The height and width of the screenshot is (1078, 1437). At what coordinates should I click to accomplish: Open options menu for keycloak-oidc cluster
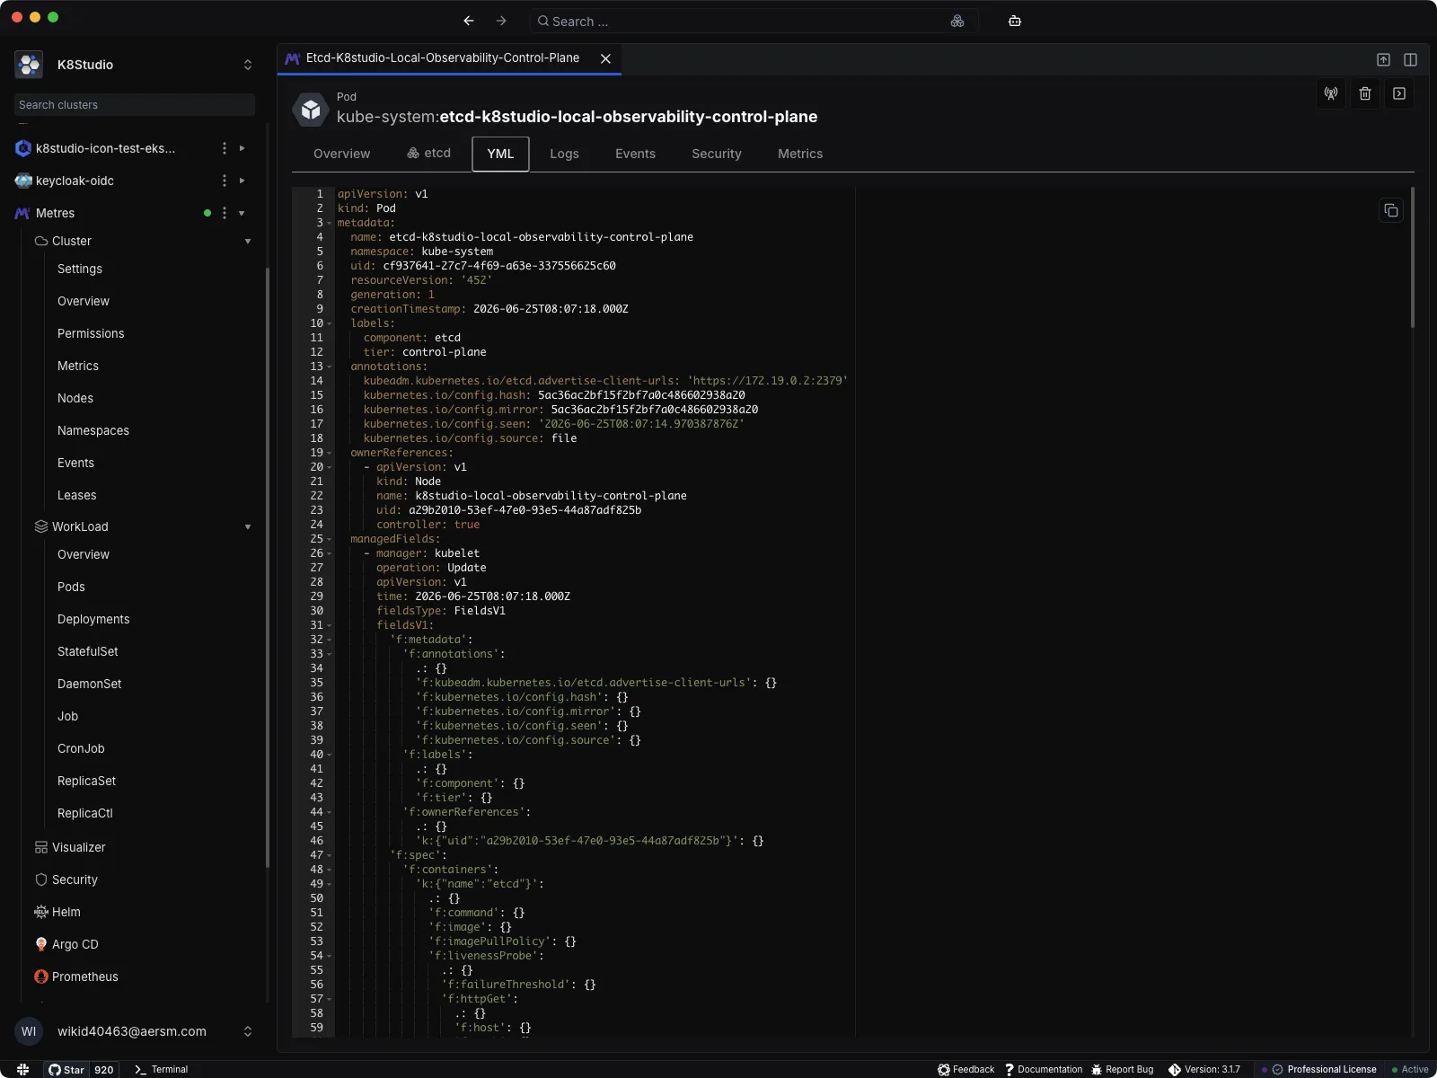pyautogui.click(x=225, y=181)
